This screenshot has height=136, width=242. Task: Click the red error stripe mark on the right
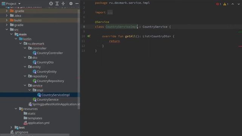coord(240,46)
